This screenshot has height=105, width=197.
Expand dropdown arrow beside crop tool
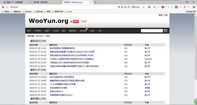pos(158,7)
